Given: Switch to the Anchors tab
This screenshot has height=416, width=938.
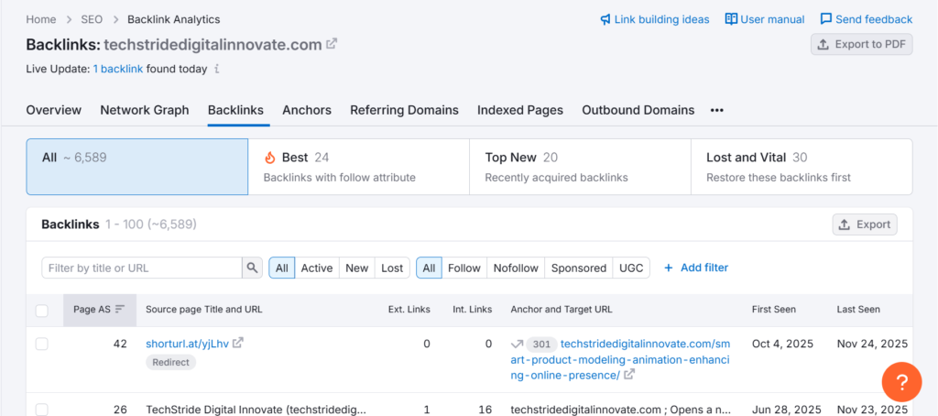Looking at the screenshot, I should 307,110.
